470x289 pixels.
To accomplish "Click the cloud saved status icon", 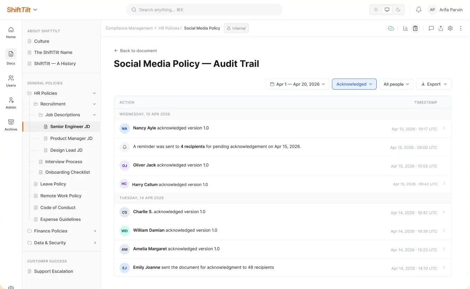I will [x=391, y=28].
